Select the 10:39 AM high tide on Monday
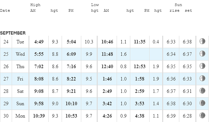Viewport: 209px width, 122px height. [39, 116]
